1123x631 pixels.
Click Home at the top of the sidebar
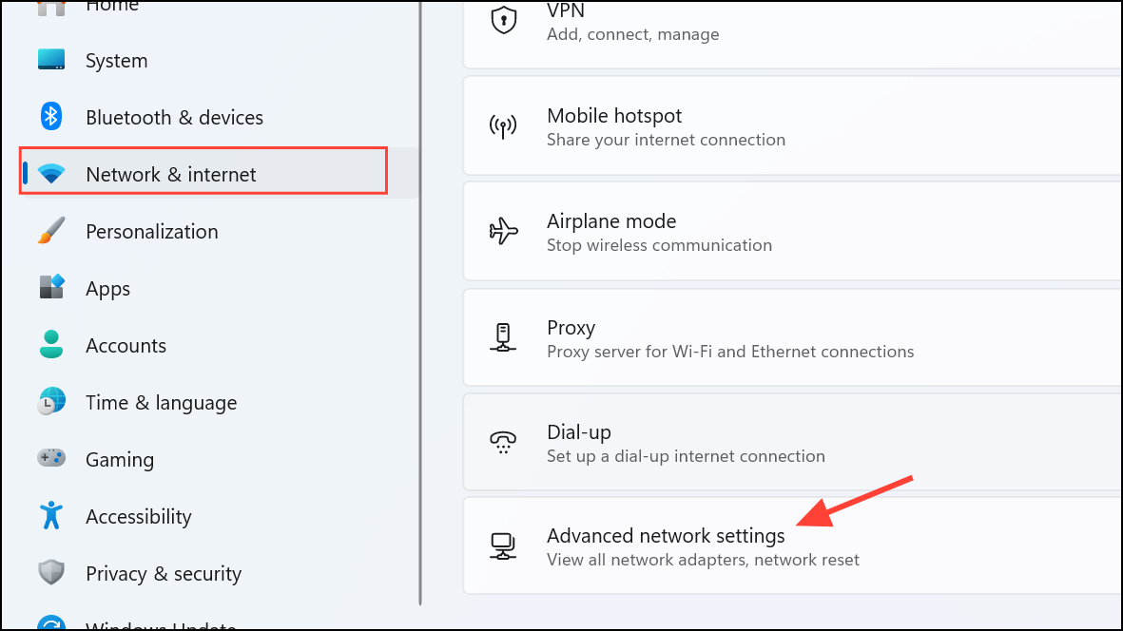[x=112, y=8]
